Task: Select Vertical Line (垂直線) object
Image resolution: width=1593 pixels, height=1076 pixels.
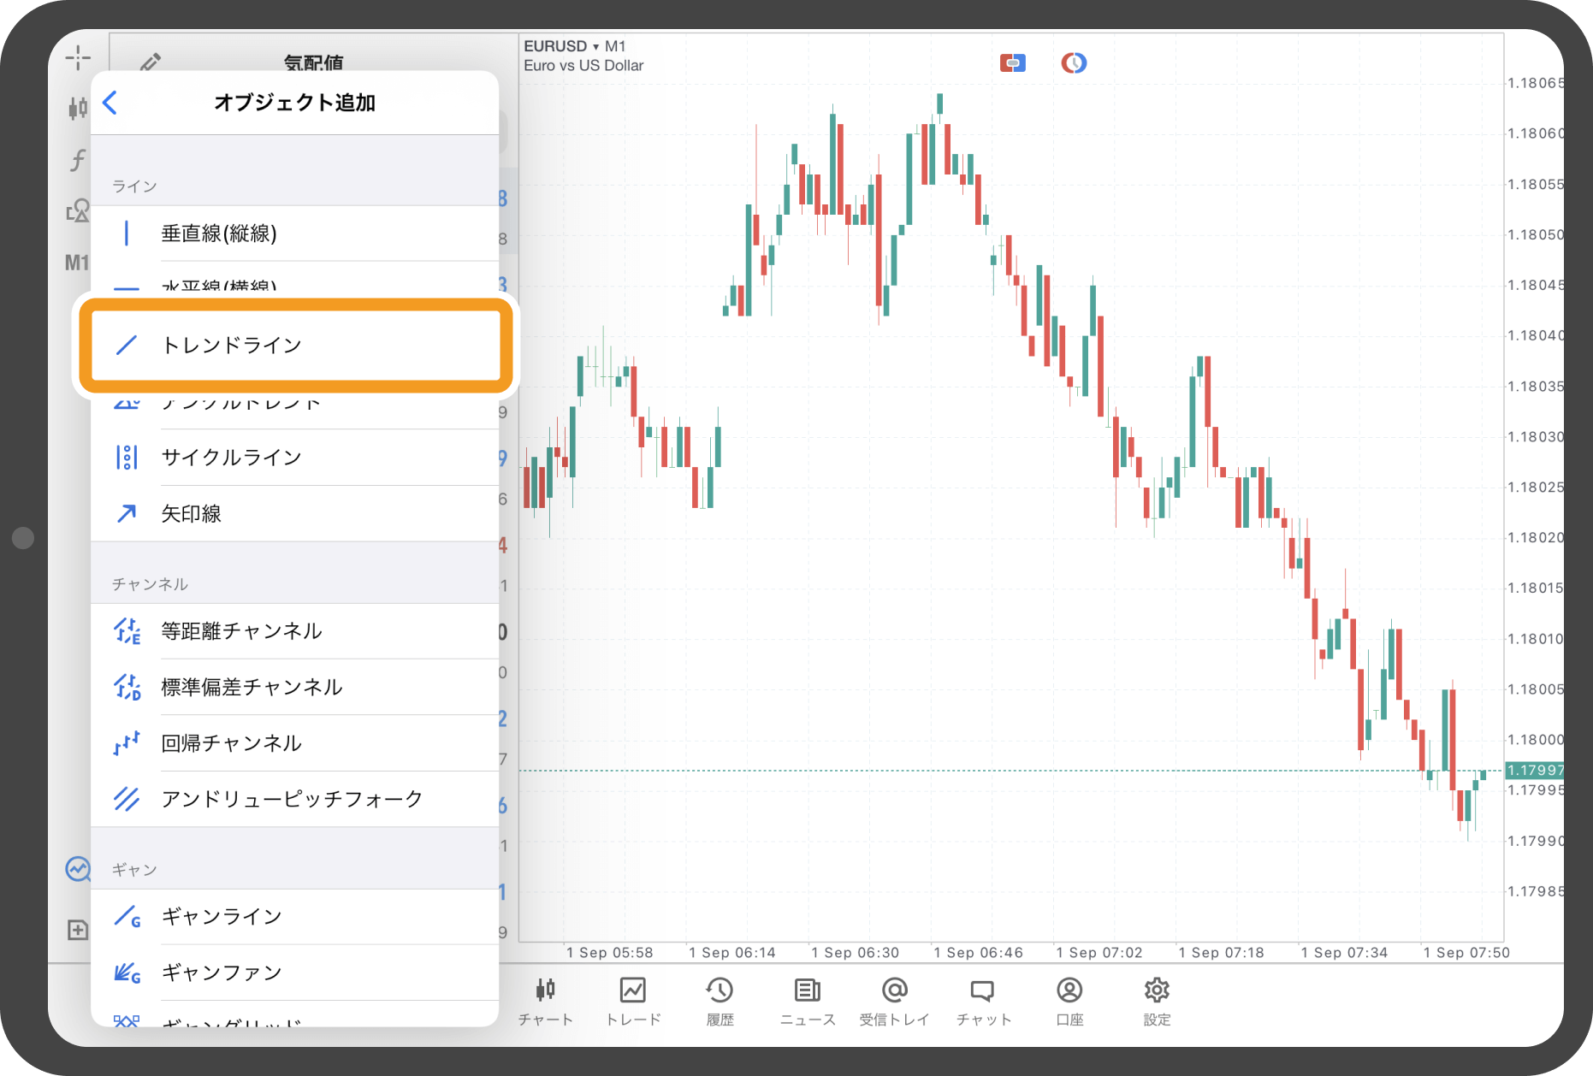Action: point(294,233)
